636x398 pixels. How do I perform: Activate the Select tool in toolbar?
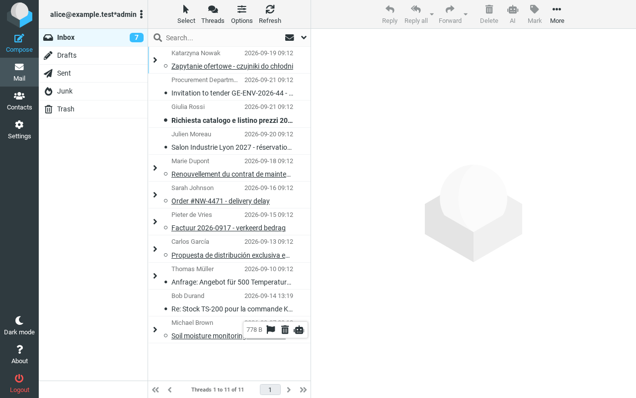coord(186,14)
